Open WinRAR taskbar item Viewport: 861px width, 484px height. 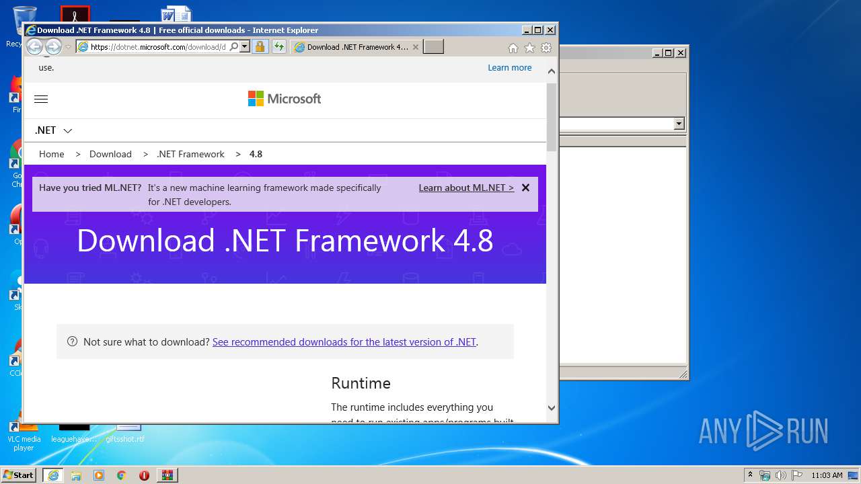click(167, 475)
